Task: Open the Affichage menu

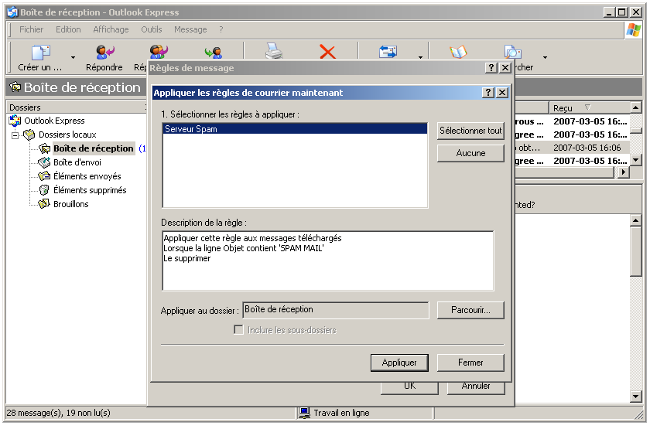Action: click(111, 29)
